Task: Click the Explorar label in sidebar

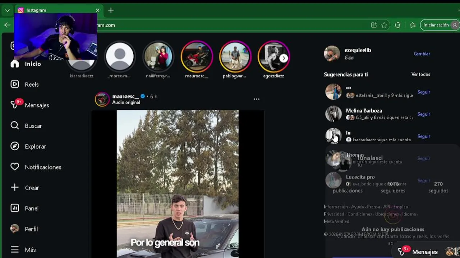Action: click(x=35, y=147)
